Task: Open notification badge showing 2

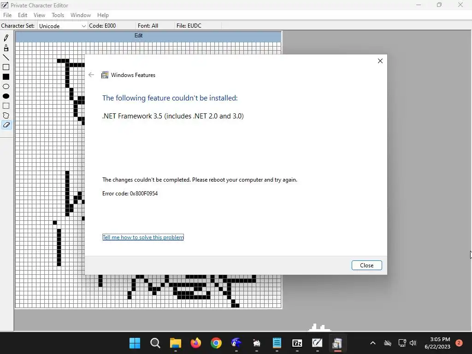Action: click(459, 343)
